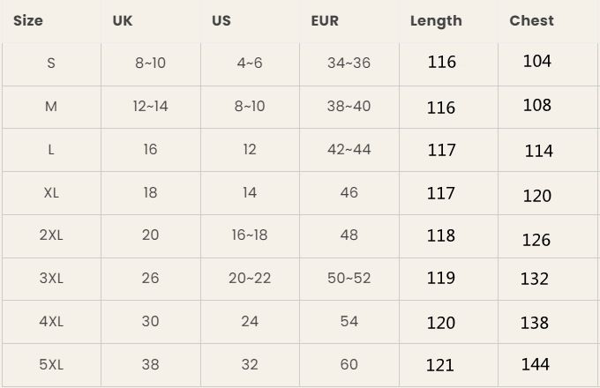Click the UK value 12~14
Image resolution: width=600 pixels, height=388 pixels.
150,106
